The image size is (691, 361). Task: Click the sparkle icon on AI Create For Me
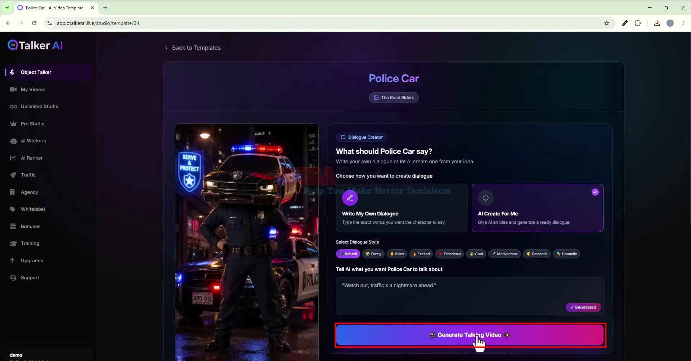485,198
